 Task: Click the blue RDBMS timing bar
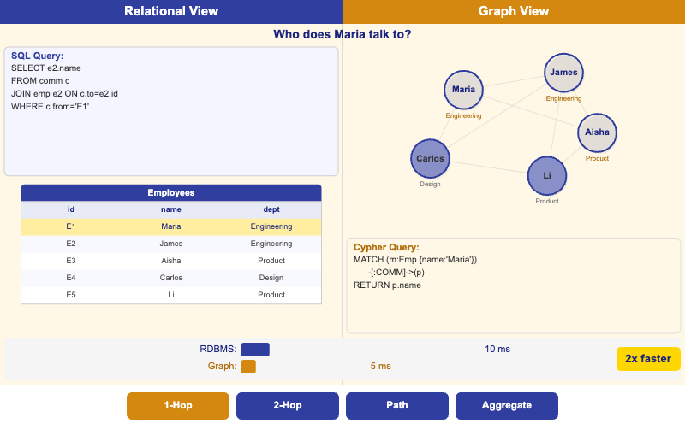pos(255,350)
